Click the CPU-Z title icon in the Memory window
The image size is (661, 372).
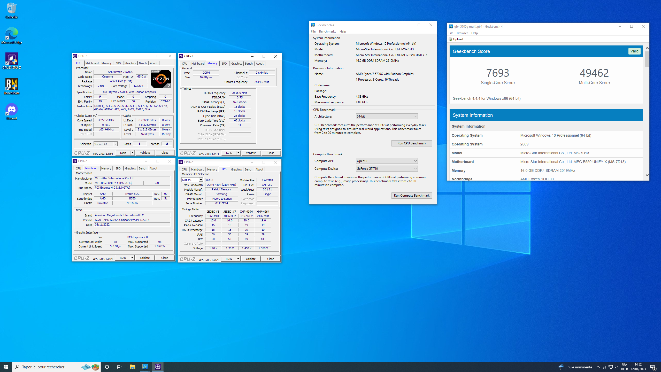[181, 56]
